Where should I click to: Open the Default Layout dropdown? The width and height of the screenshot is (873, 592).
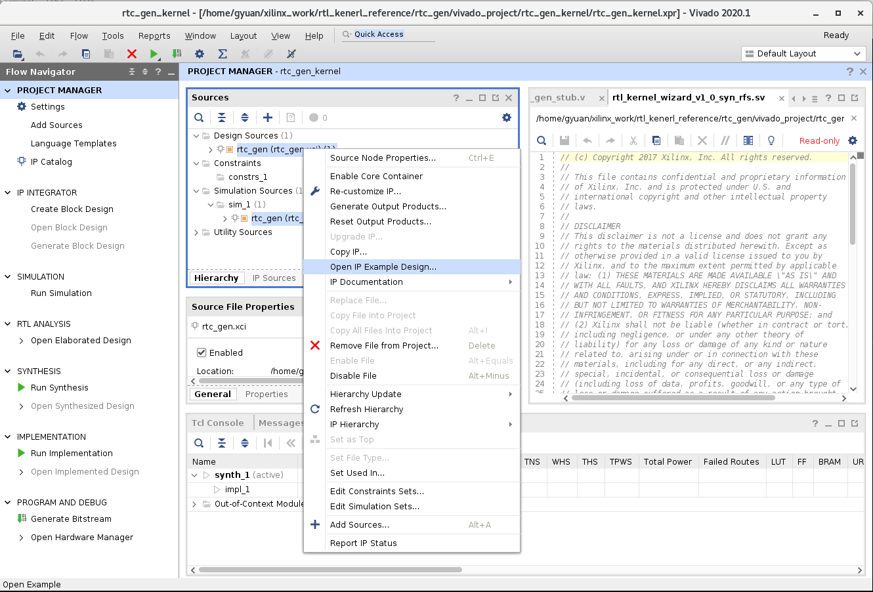point(803,54)
